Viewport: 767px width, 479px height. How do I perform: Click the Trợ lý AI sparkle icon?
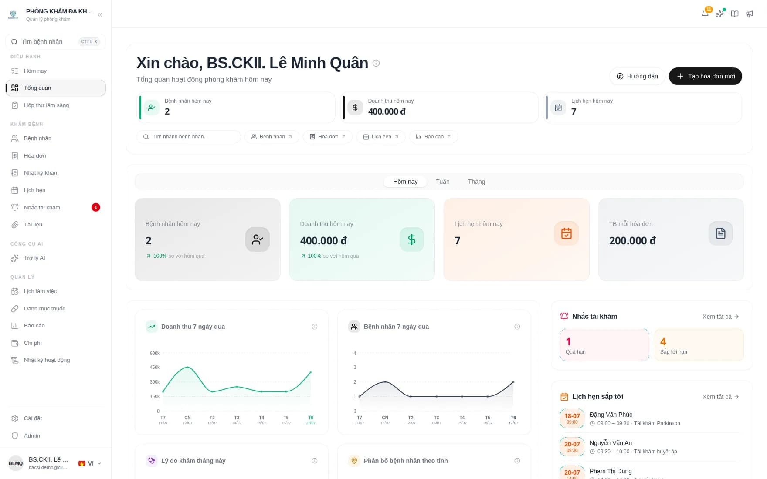pyautogui.click(x=15, y=258)
